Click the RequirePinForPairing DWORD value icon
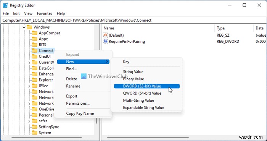 [x=106, y=41]
